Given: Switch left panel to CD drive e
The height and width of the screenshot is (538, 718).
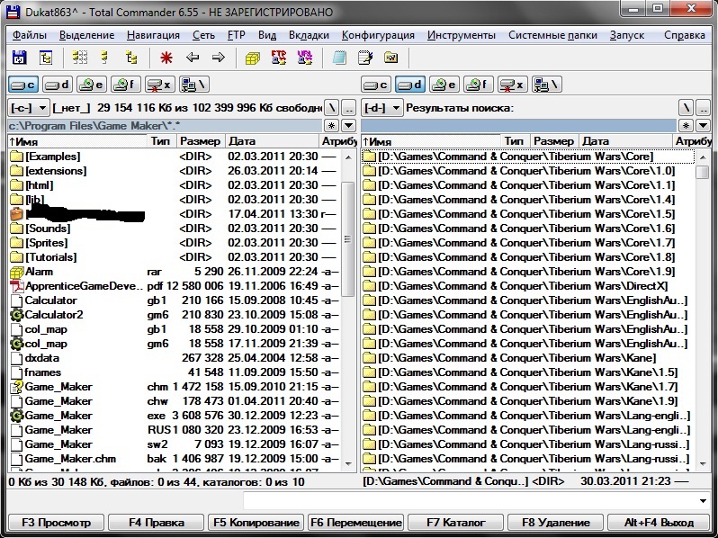Looking at the screenshot, I should pos(92,85).
